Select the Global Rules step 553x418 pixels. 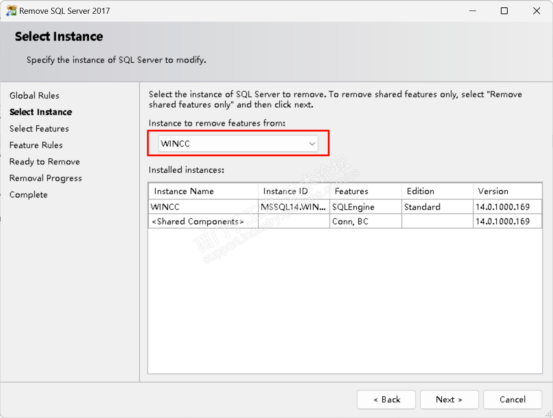click(34, 95)
